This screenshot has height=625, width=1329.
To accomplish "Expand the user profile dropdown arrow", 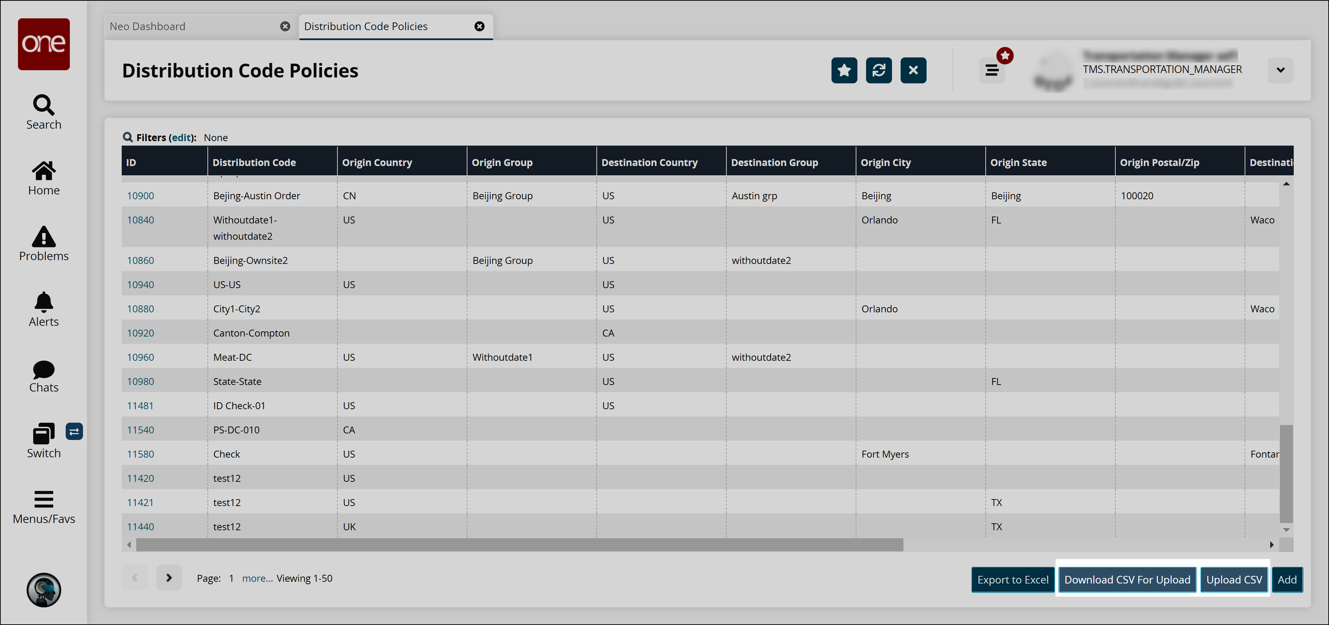I will tap(1280, 70).
